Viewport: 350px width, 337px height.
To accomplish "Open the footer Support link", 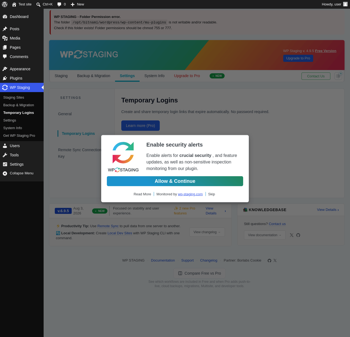I will pos(188,260).
